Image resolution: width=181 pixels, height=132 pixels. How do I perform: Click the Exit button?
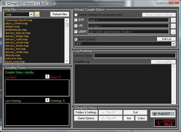(x=135, y=112)
